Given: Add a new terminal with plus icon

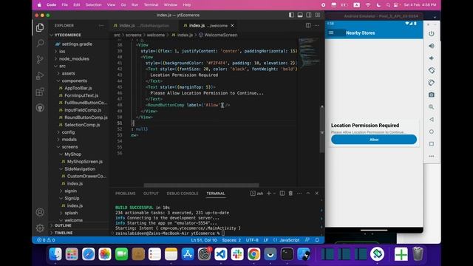Looking at the screenshot, I should click(268, 194).
